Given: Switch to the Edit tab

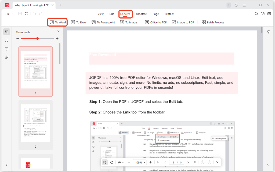Looking at the screenshot, I should coord(112,14).
